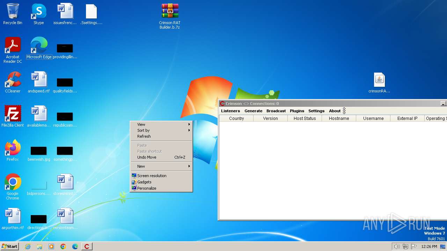Open the About menu in Crimson
The image size is (447, 251).
tap(335, 111)
